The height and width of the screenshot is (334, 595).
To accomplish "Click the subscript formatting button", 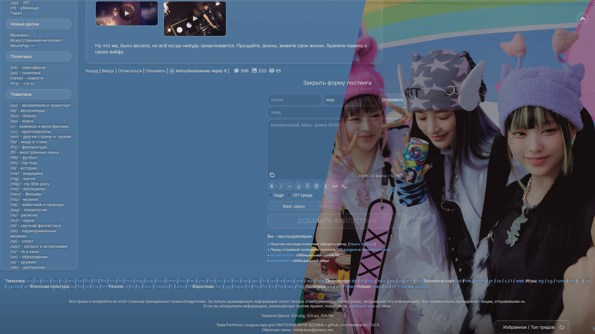I will click(x=344, y=186).
